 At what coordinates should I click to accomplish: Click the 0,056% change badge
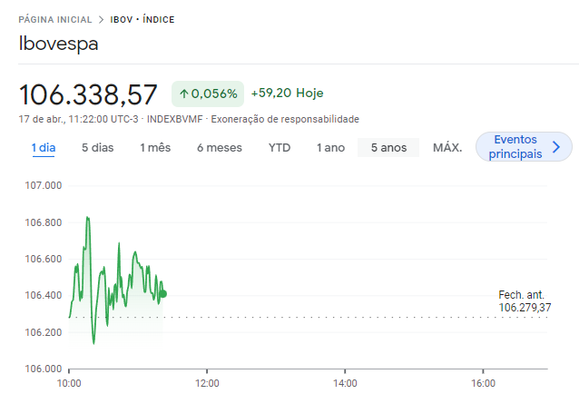(x=208, y=94)
